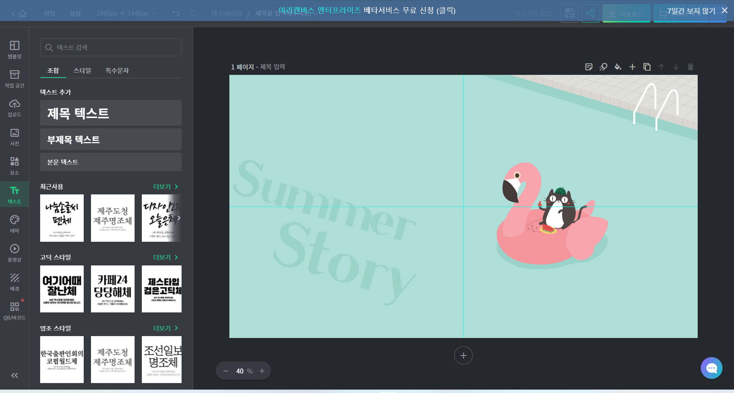This screenshot has height=393, width=734.
Task: Delete the page with trash icon
Action: [x=690, y=67]
